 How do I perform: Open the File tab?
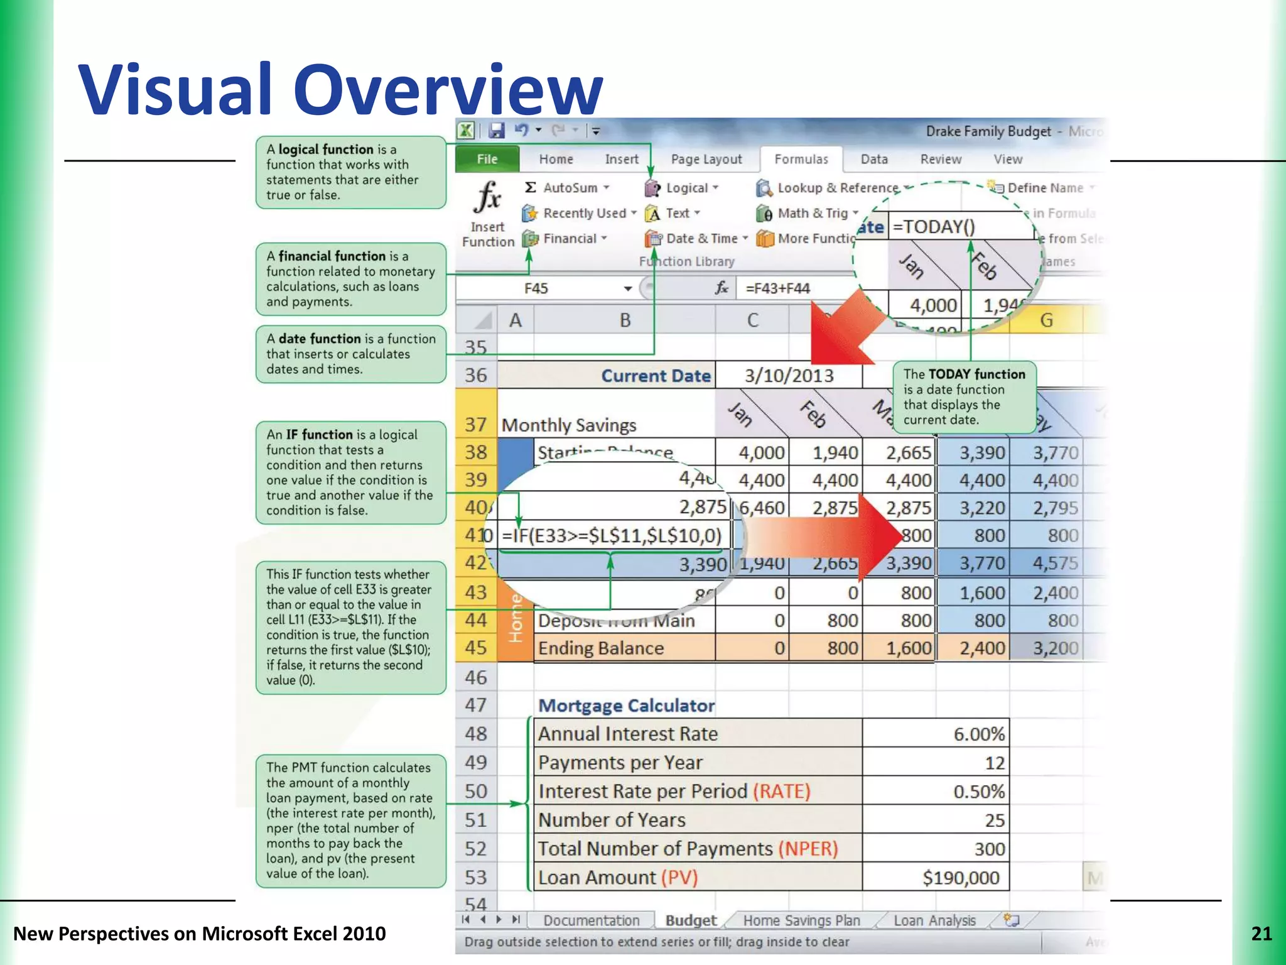click(x=487, y=159)
